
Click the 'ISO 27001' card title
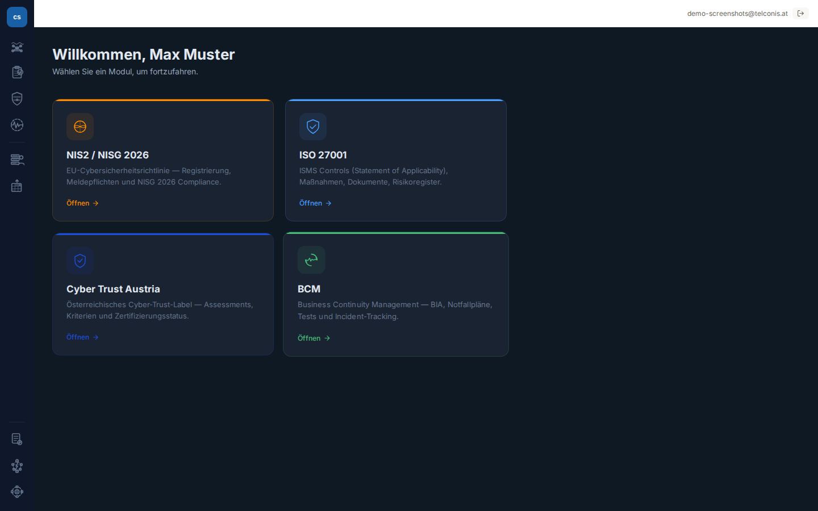[323, 155]
